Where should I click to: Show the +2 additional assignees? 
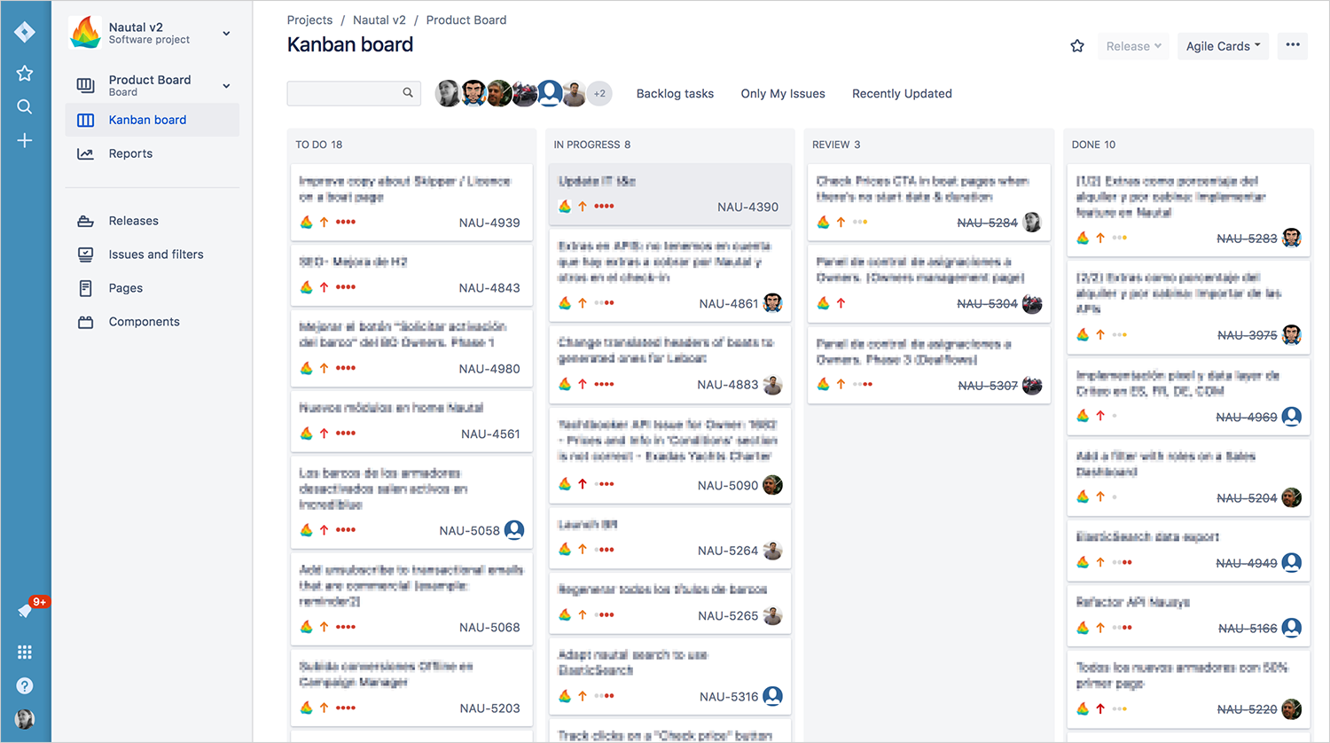(600, 93)
